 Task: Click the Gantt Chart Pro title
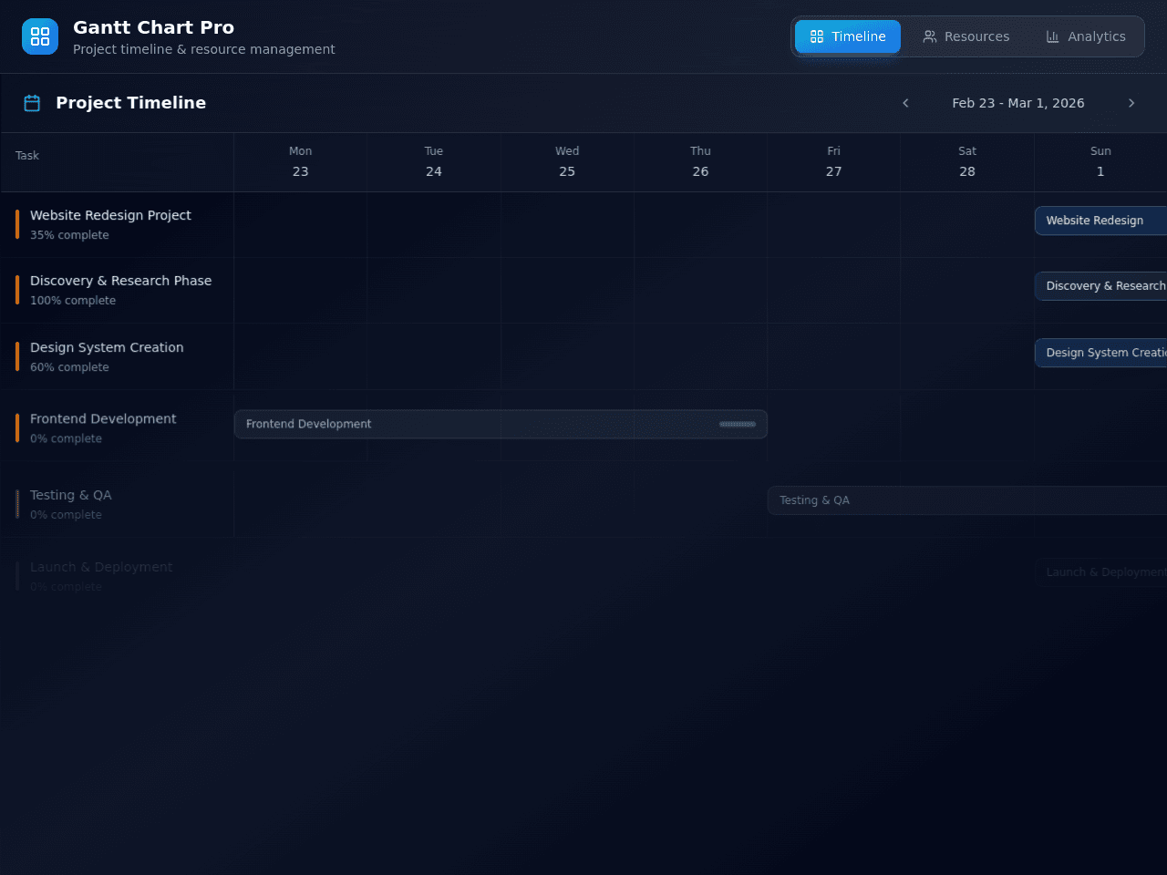(x=153, y=27)
